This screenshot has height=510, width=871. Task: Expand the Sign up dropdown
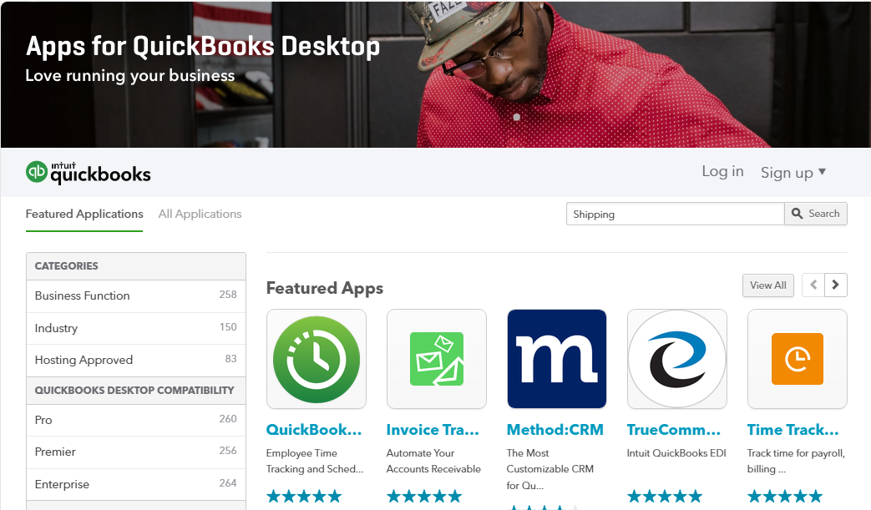click(793, 173)
